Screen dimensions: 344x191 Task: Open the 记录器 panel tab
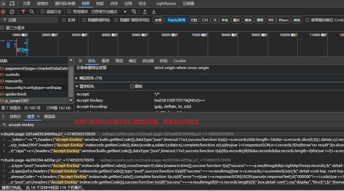point(188,3)
